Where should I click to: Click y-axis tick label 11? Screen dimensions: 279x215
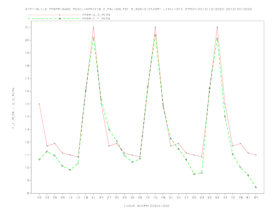27,155
